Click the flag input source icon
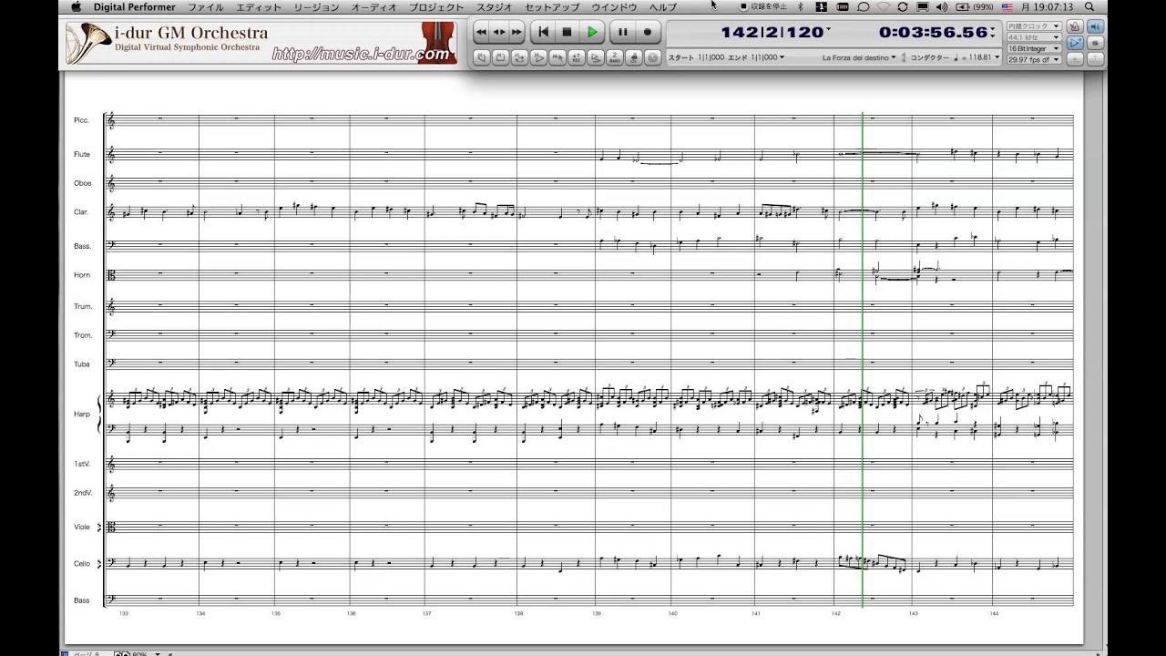This screenshot has width=1166, height=656. [1007, 7]
